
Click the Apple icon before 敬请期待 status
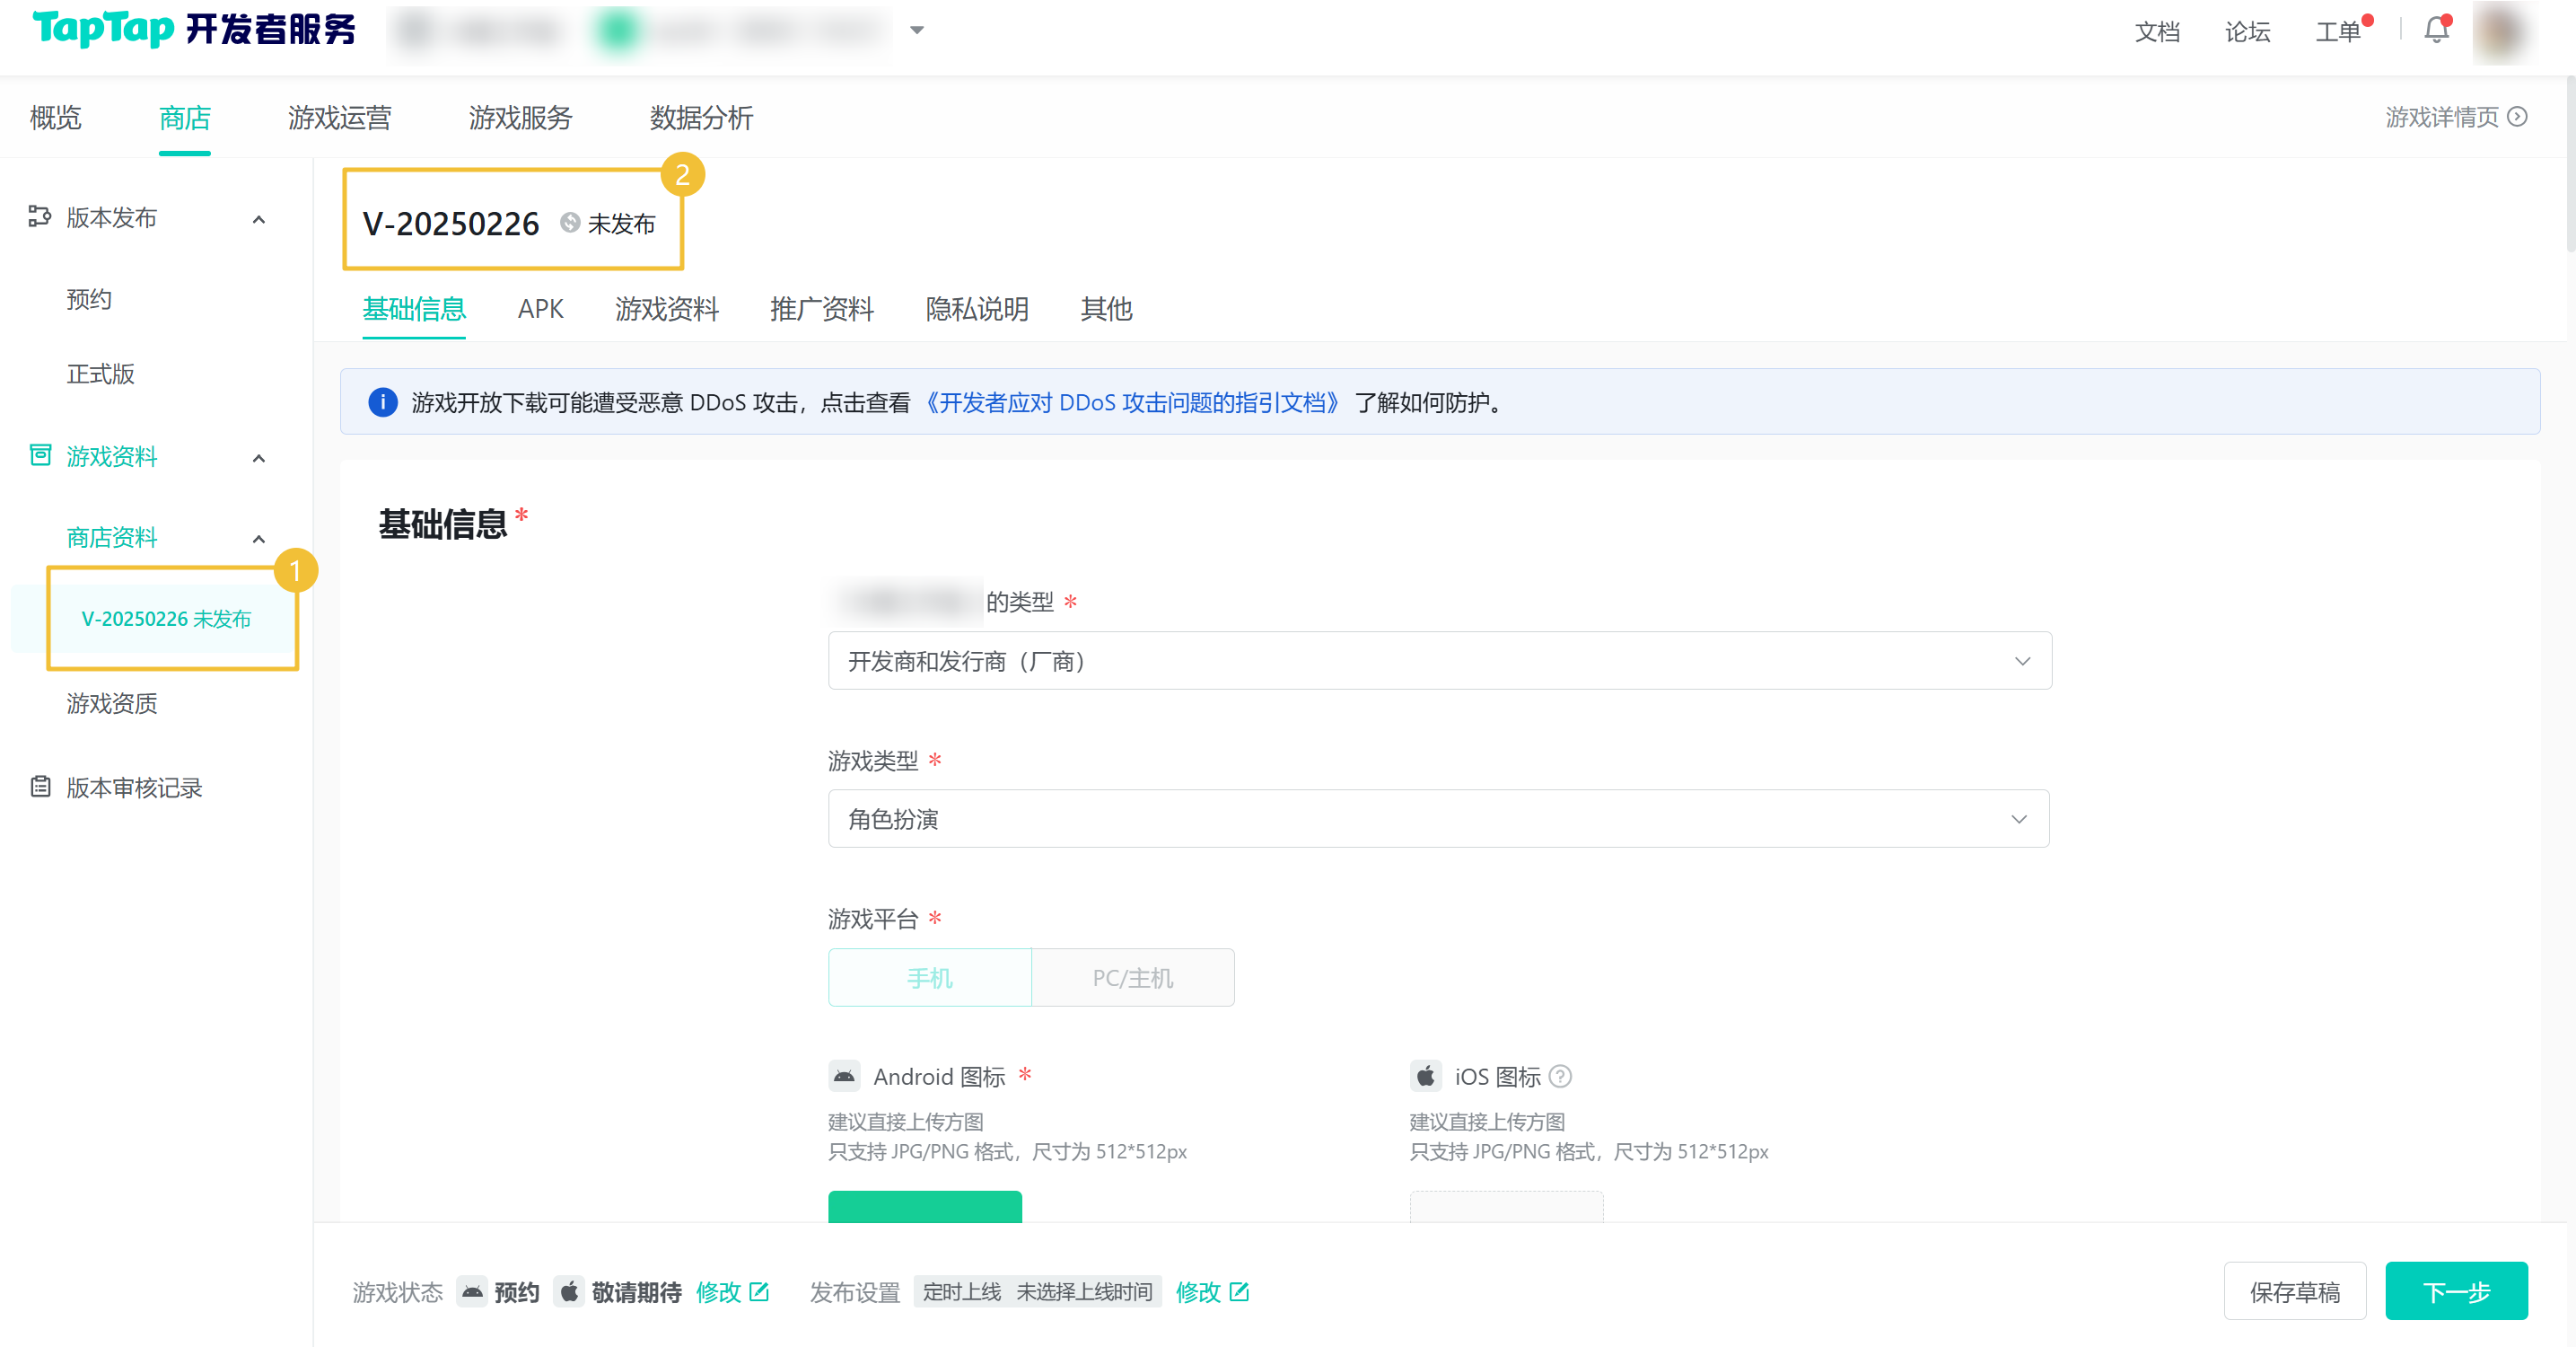(569, 1291)
